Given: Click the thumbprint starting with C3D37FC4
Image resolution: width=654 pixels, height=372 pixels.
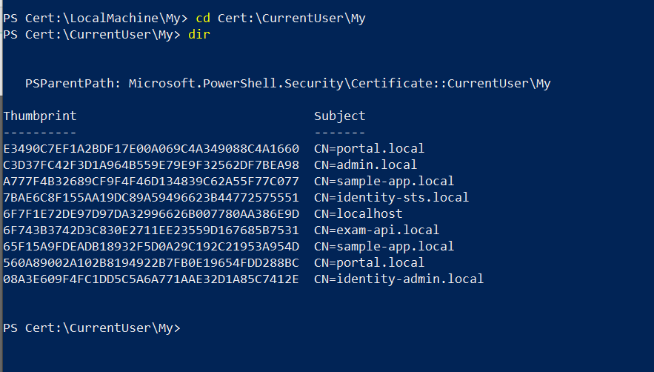Looking at the screenshot, I should point(151,165).
